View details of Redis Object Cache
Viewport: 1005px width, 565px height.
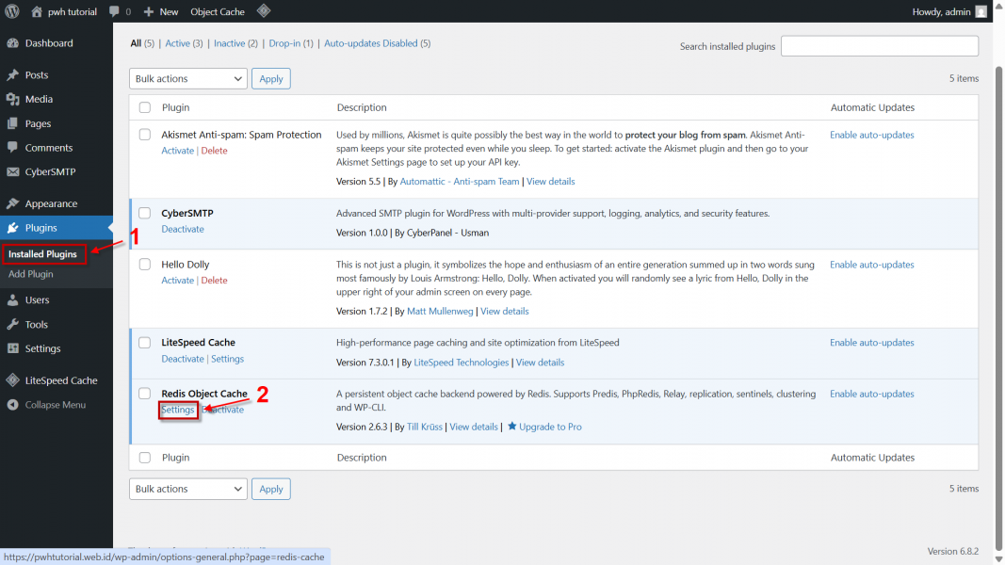tap(474, 427)
